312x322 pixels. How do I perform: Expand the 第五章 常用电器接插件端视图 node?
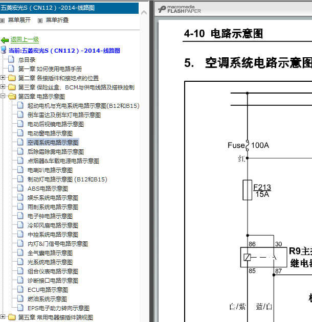point(3,317)
